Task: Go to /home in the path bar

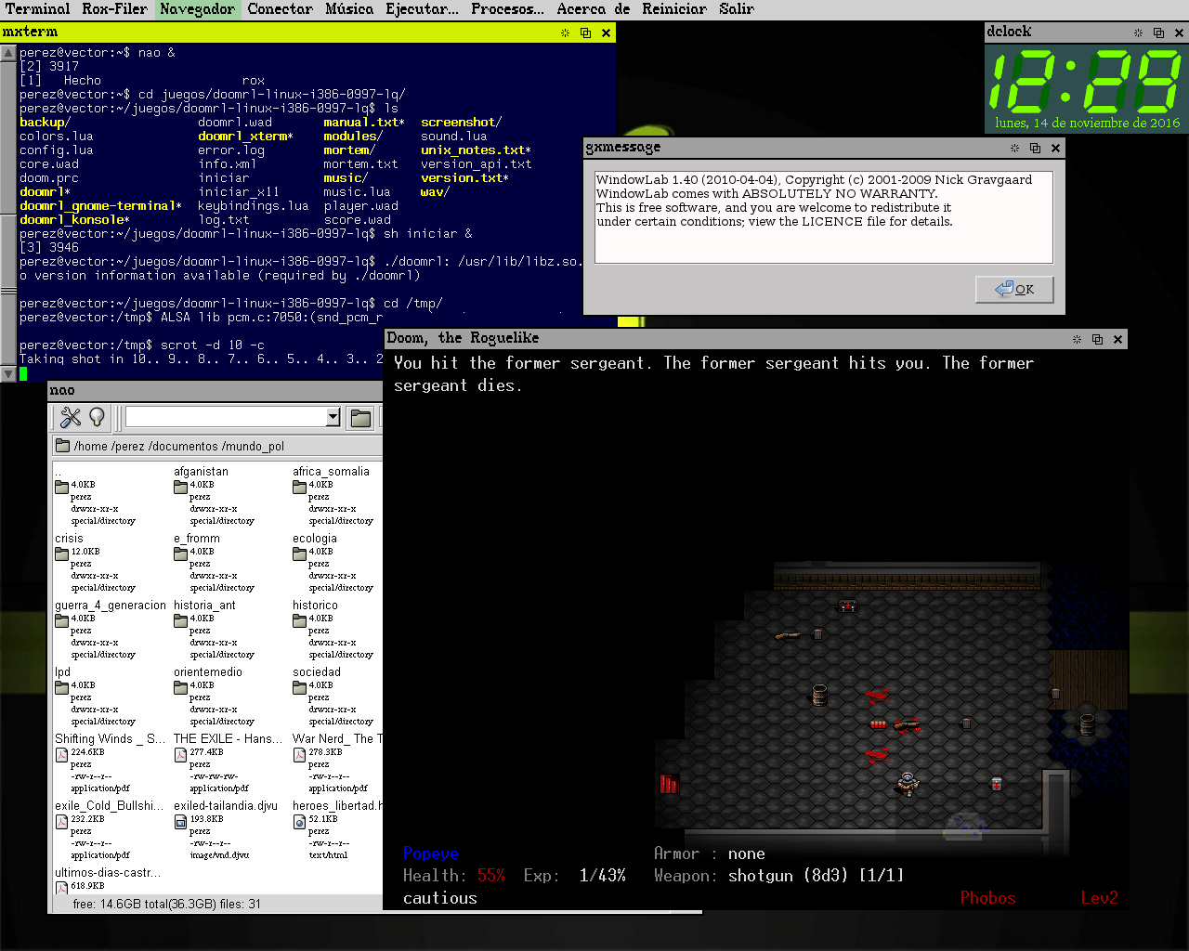Action: pyautogui.click(x=91, y=446)
